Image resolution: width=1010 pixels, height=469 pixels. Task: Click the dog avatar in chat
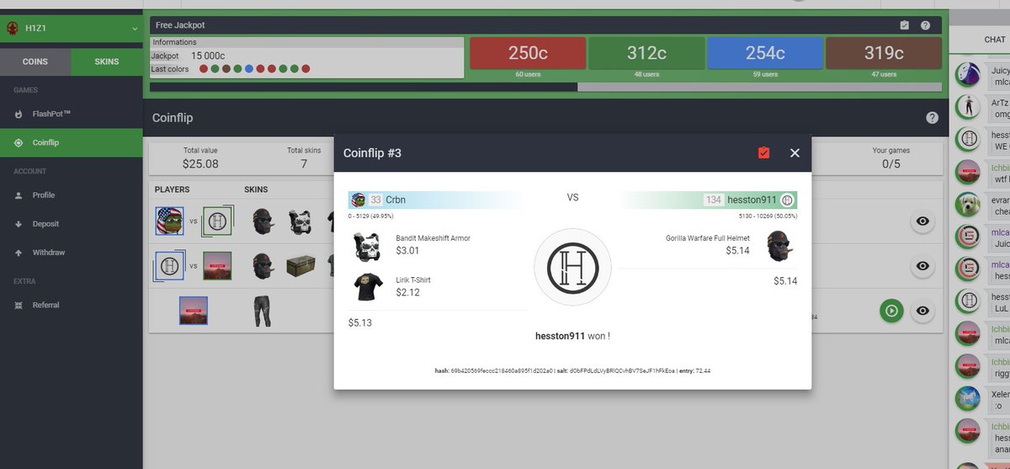point(969,205)
